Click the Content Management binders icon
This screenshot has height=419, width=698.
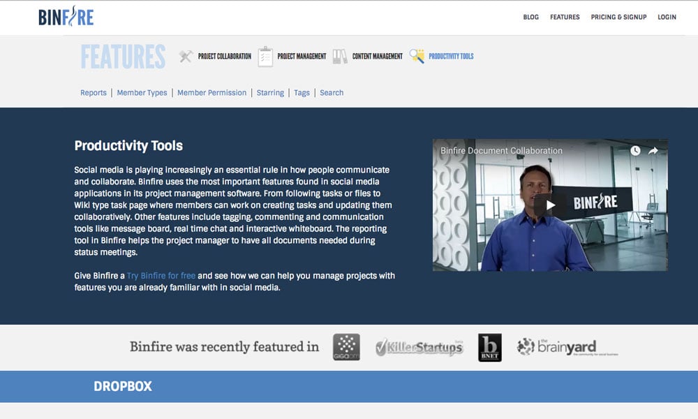tap(340, 56)
